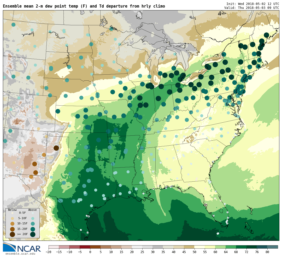Click the 'Above' legend heading

pyautogui.click(x=32, y=210)
